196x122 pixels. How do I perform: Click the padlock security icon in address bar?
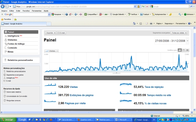(x=139, y=7)
